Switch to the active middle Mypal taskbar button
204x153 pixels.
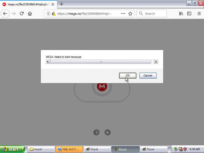(125, 149)
